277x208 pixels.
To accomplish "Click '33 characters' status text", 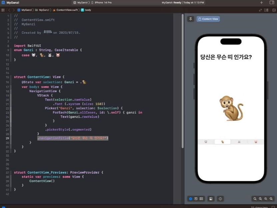I will pyautogui.click(x=259, y=207).
